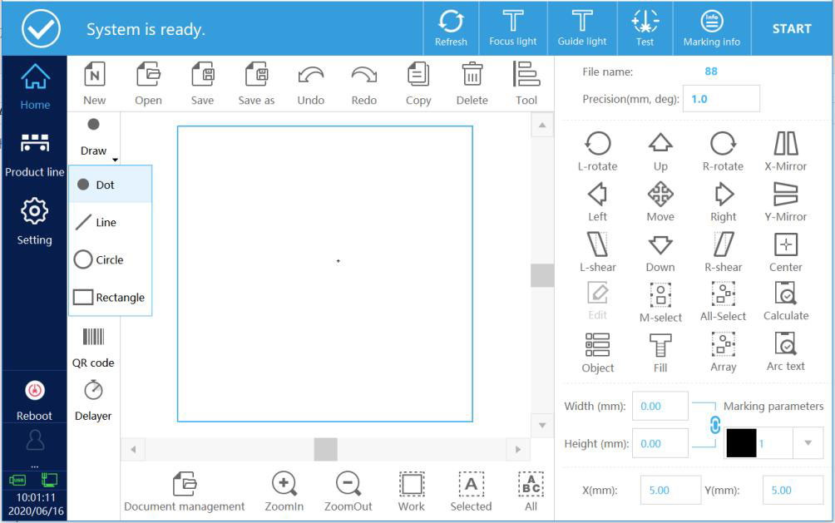Viewport: 835px width, 523px height.
Task: Click the Refresh icon
Action: [451, 28]
